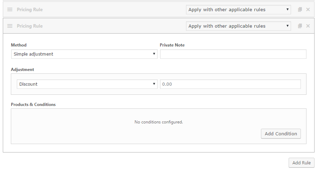Expand the first collapsed Pricing Rule header
317x171 pixels.
(x=30, y=9)
